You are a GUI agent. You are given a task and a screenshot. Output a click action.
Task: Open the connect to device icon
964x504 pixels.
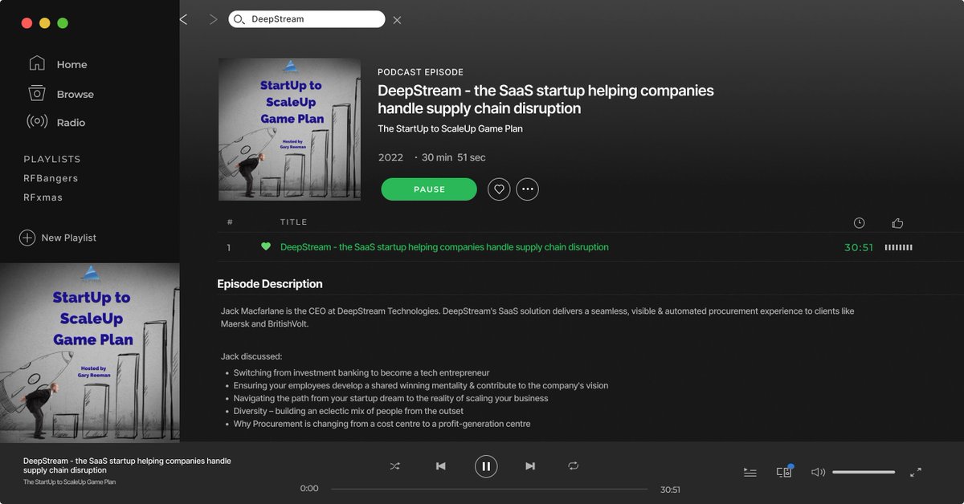[785, 472]
